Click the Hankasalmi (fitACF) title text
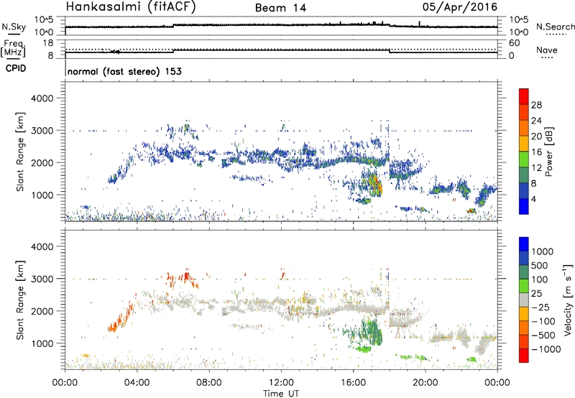Screen dimensions: 575x398 [131, 6]
